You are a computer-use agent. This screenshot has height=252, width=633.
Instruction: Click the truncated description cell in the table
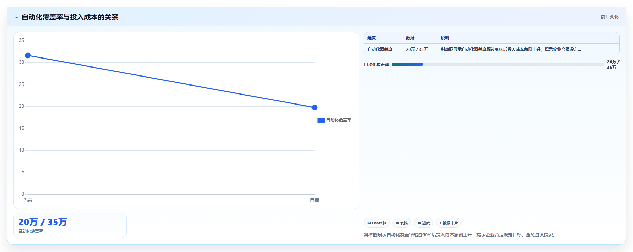(x=511, y=49)
